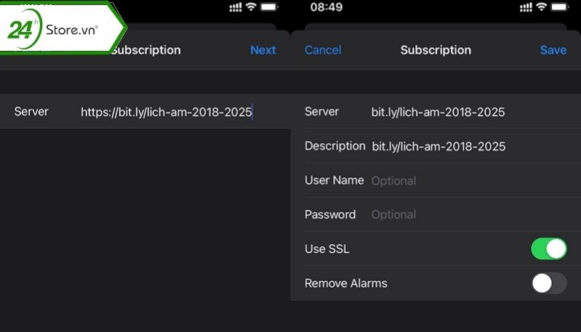Tap the Server label in left screen
The height and width of the screenshot is (332, 581).
click(x=31, y=111)
